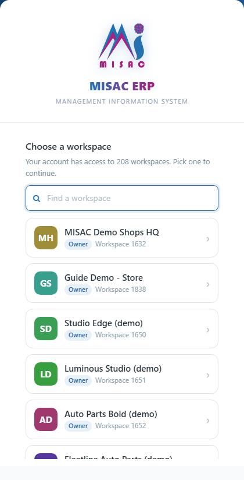This screenshot has width=244, height=480.
Task: Click the 208 workspaces access message
Action: click(x=118, y=167)
